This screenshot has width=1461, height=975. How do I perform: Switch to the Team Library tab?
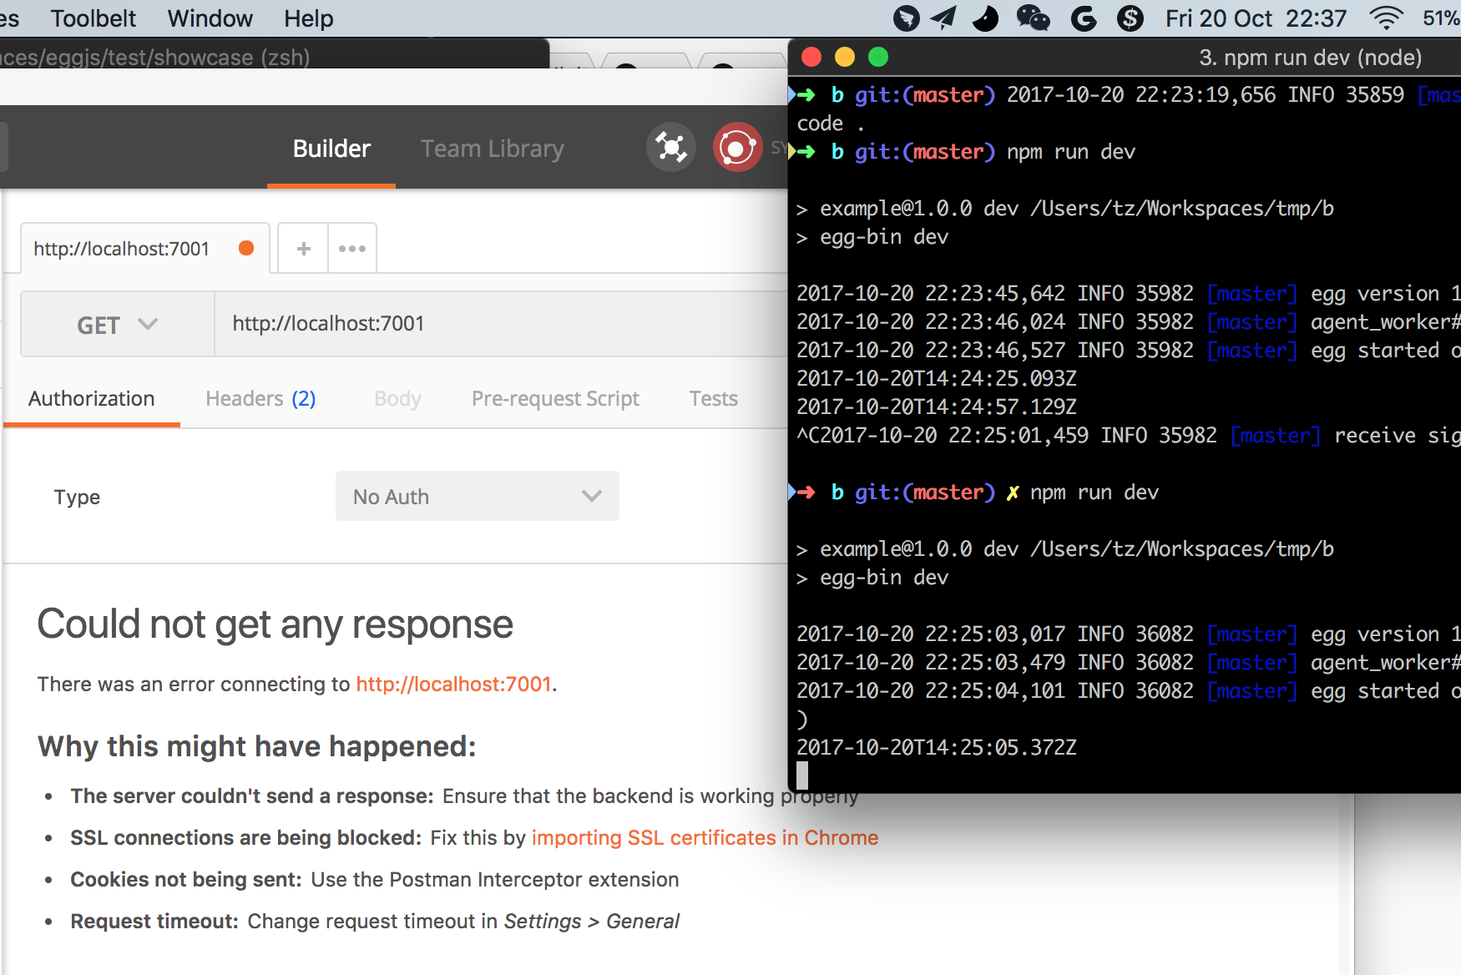coord(492,148)
